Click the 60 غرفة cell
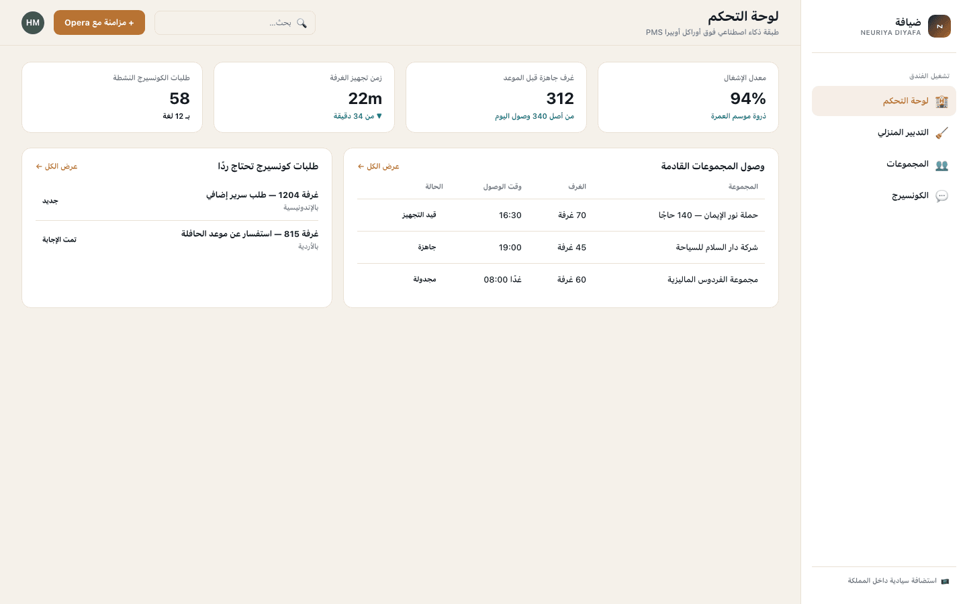Viewport: 967px width, 604px height. coord(572,280)
